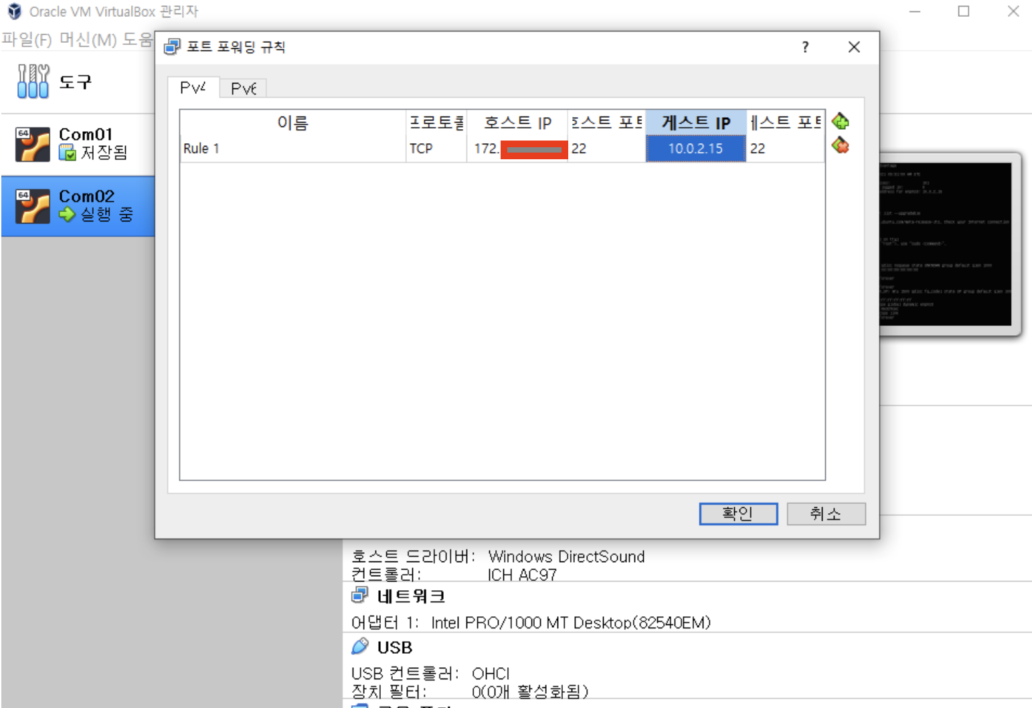Viewport: 1032px width, 708px height.
Task: Select the Rule 1 name cell
Action: click(293, 149)
